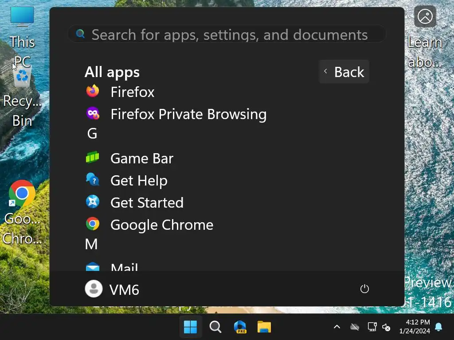Open Microsoft Edge preview on the taskbar
This screenshot has width=454, height=340.
coord(240,327)
